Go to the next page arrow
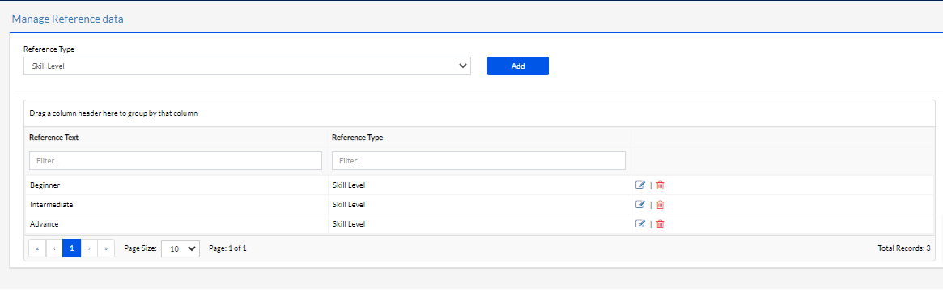The image size is (943, 293). coord(89,248)
